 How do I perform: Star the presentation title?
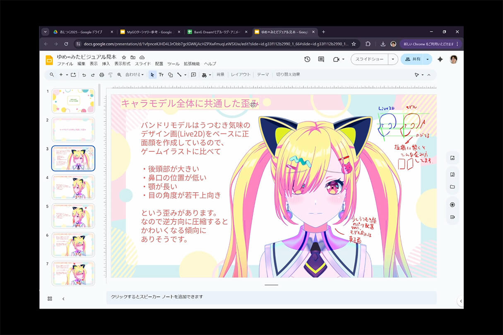[x=124, y=57]
